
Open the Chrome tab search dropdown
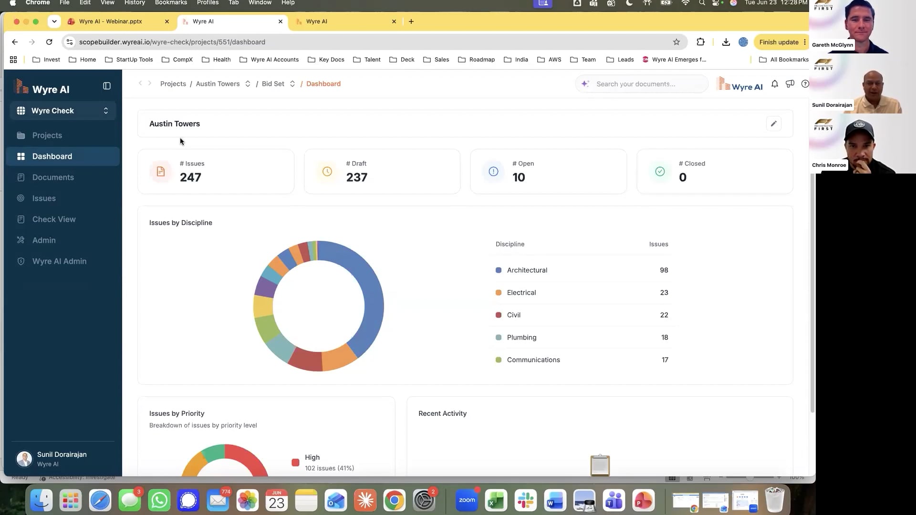point(54,21)
